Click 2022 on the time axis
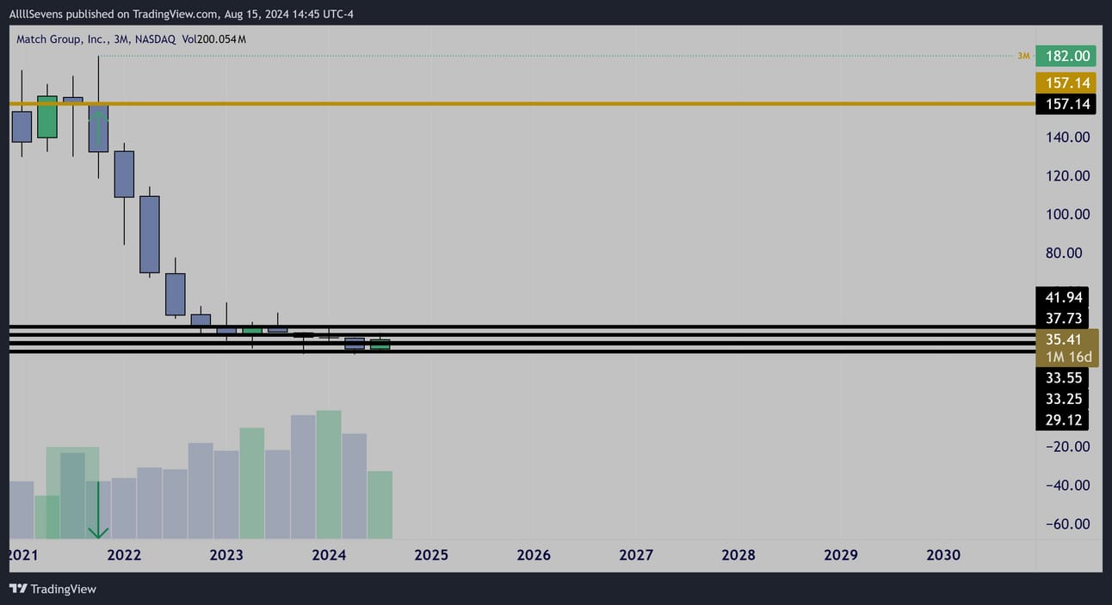 coord(124,555)
